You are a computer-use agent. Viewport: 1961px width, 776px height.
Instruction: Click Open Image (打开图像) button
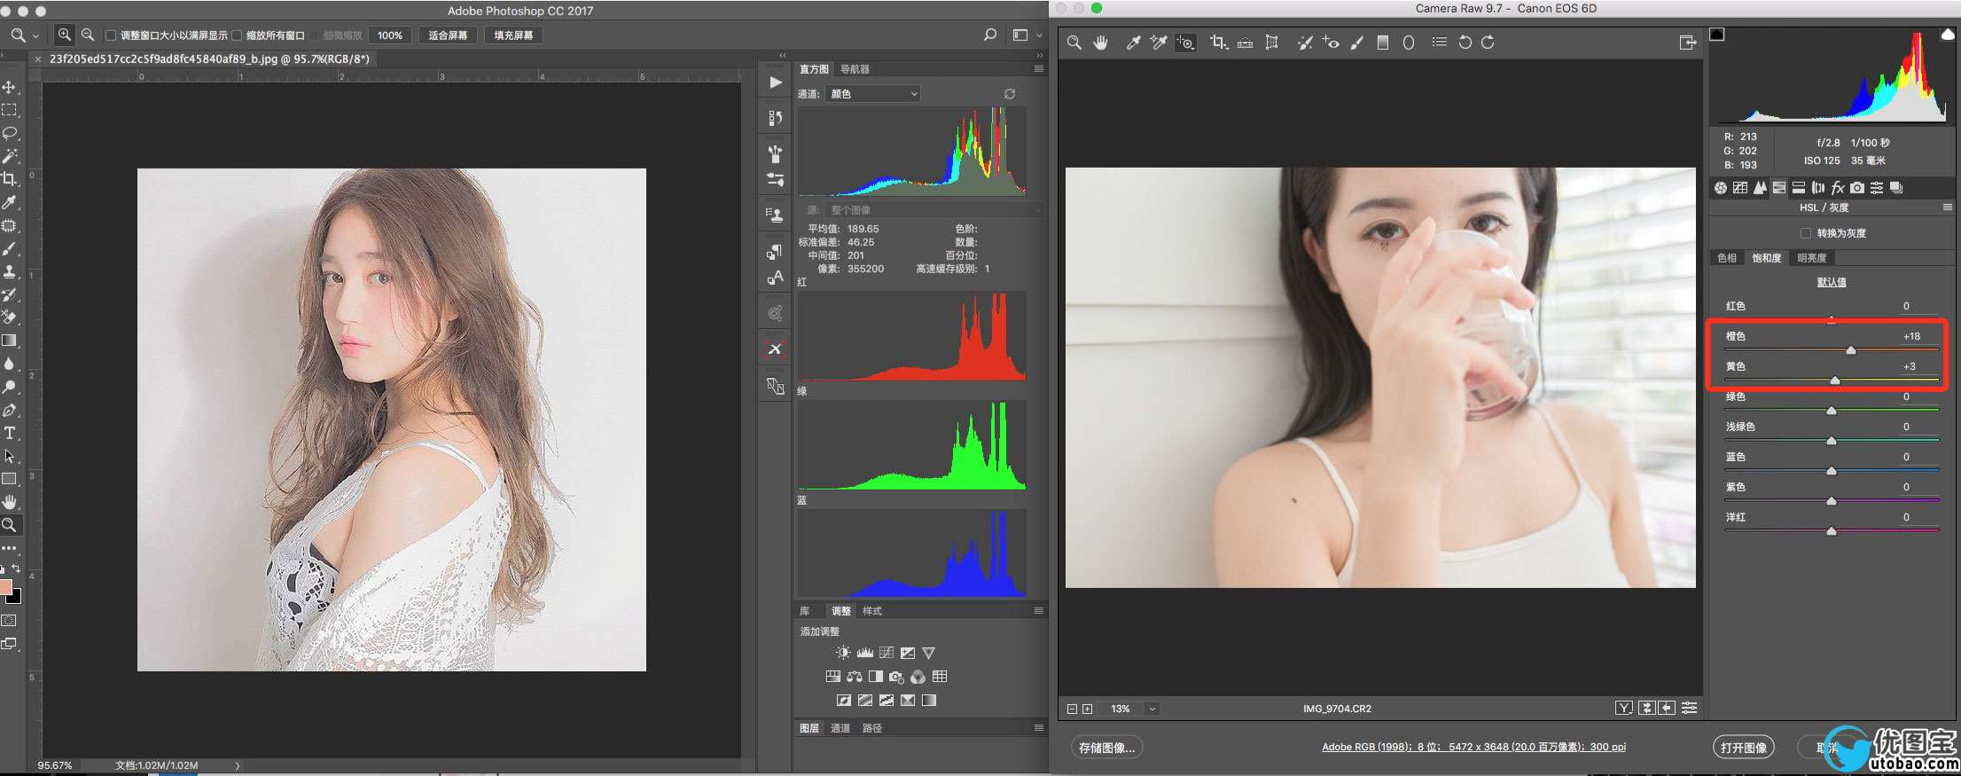click(x=1744, y=748)
